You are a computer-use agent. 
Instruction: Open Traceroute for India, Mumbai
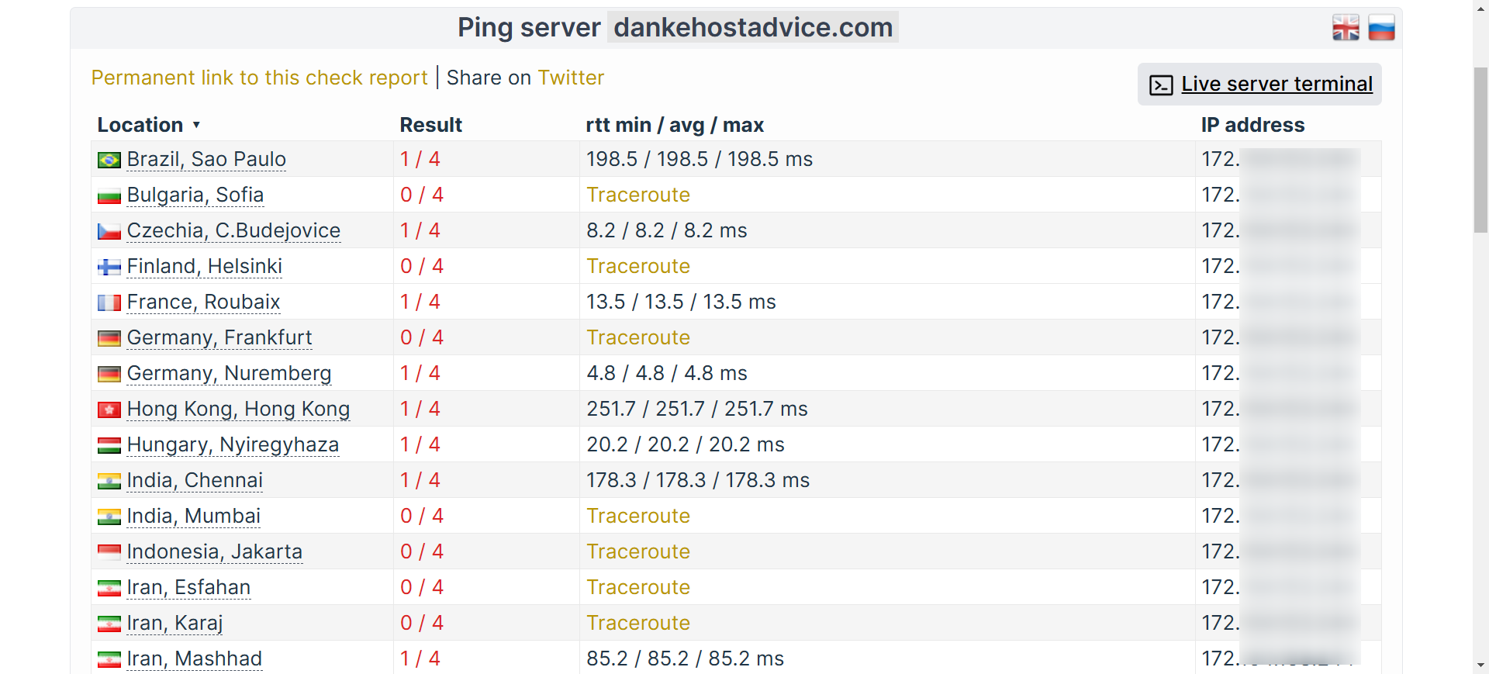coord(637,516)
